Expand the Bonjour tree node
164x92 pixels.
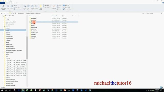pos(3,28)
